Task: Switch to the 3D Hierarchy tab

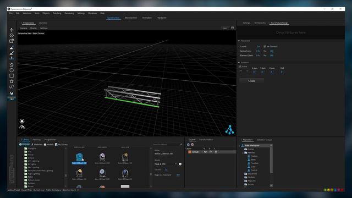Action: pos(260,23)
